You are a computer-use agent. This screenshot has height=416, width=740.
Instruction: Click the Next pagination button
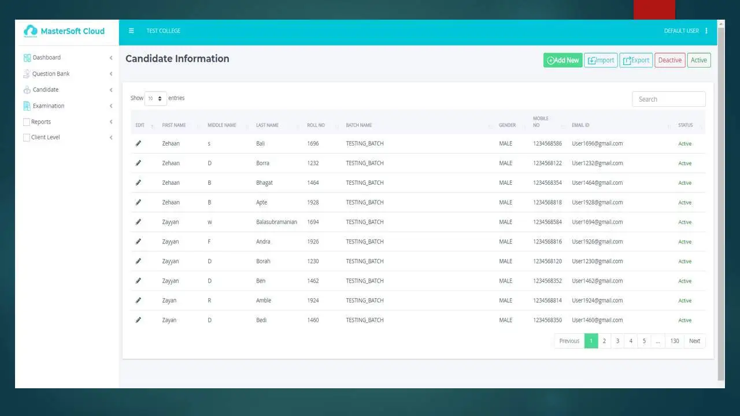point(695,341)
